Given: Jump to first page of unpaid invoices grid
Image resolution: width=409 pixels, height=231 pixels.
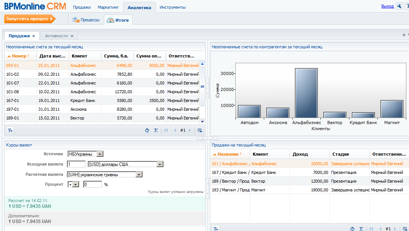Looking at the screenshot, I should pyautogui.click(x=166, y=131).
